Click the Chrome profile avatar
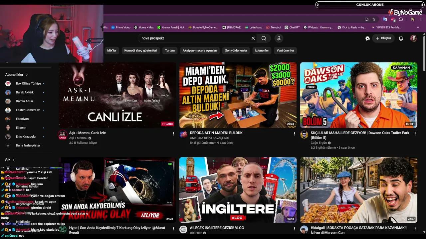Screen dimensions: 426x239 click(x=413, y=19)
